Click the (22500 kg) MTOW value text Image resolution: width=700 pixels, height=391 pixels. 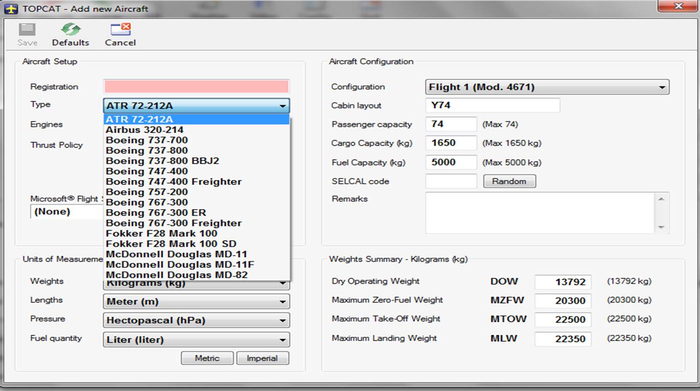tap(629, 319)
